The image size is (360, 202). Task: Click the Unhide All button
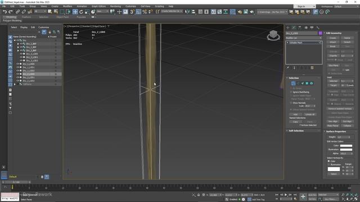click(310, 114)
